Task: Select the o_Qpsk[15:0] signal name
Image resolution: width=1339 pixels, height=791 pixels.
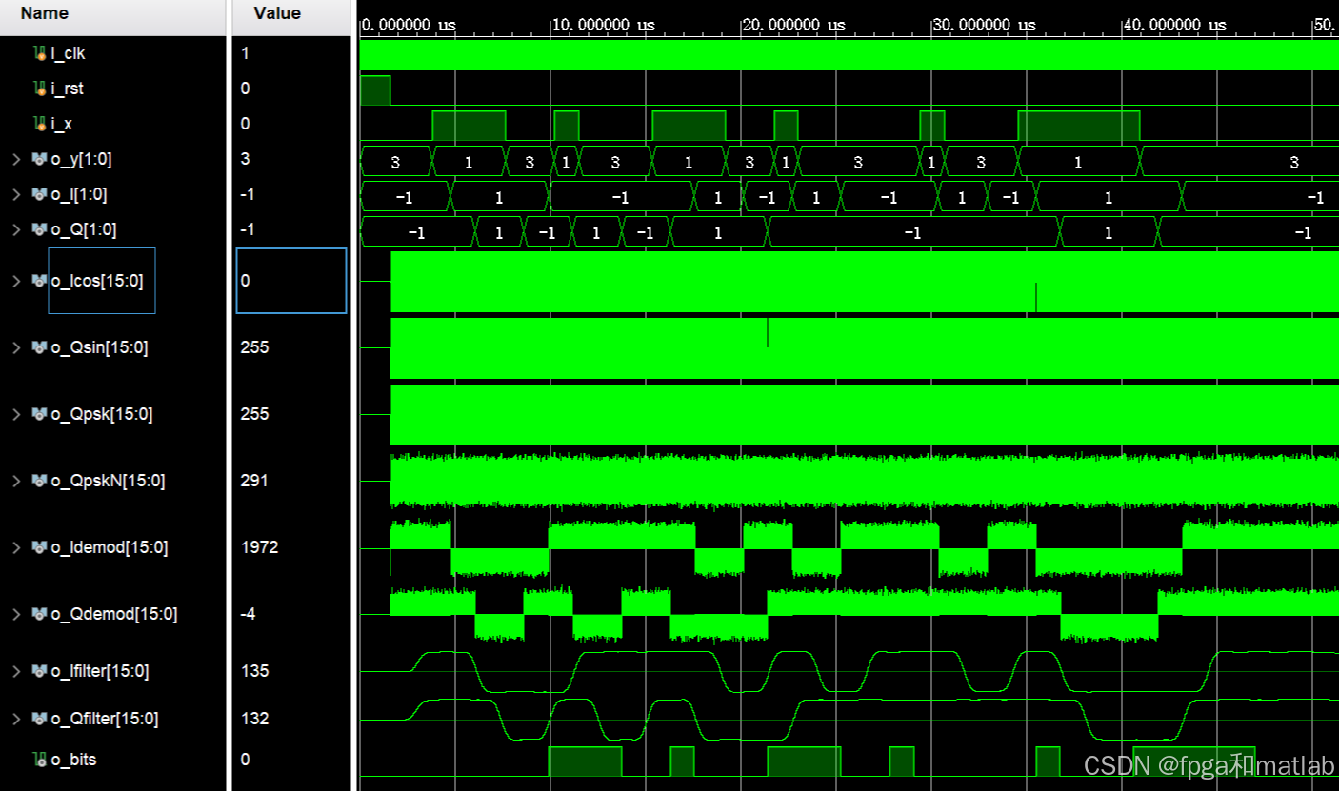Action: [x=101, y=414]
